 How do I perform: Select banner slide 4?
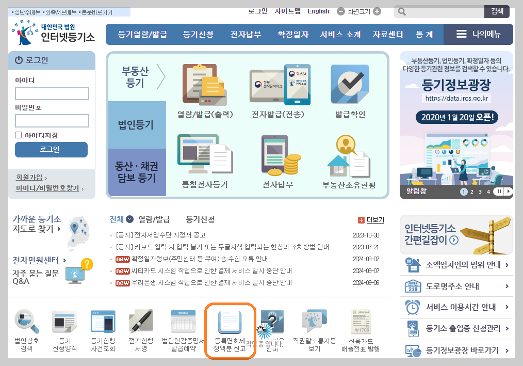click(x=488, y=192)
